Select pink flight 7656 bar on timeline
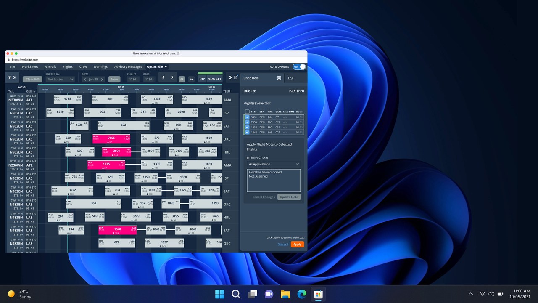This screenshot has height=303, width=538. click(x=111, y=139)
